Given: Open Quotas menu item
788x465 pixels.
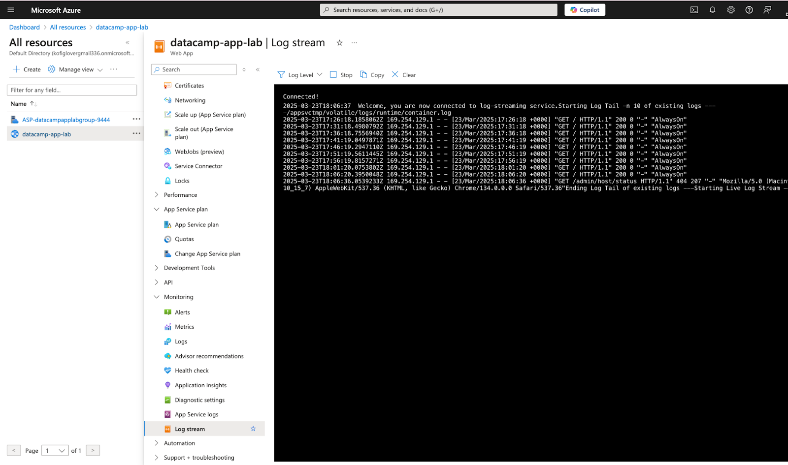Looking at the screenshot, I should [184, 239].
